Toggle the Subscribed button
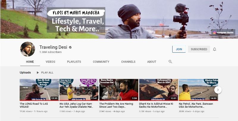The width and height of the screenshot is (238, 121). tap(199, 49)
